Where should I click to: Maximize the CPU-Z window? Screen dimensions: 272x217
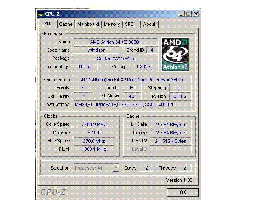(x=188, y=14)
